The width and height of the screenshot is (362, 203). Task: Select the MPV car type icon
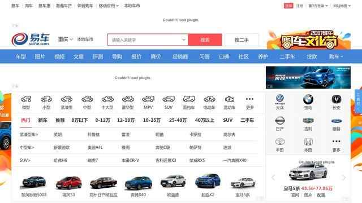pyautogui.click(x=148, y=99)
